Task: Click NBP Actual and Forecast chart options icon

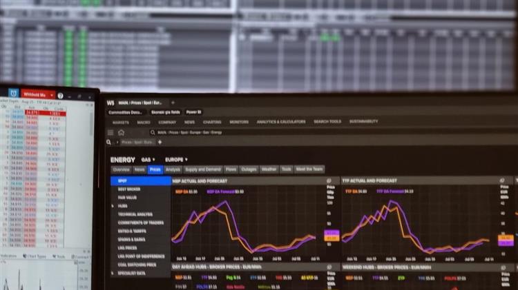Action: pyautogui.click(x=329, y=181)
